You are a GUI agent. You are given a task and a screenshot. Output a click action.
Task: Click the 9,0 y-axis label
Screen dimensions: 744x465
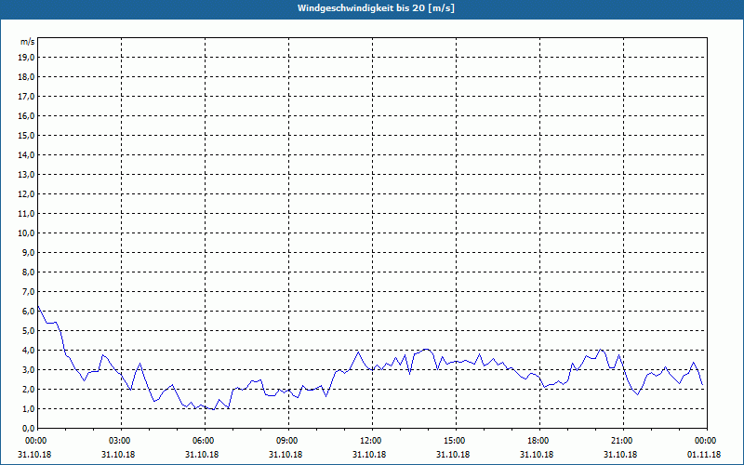click(28, 252)
